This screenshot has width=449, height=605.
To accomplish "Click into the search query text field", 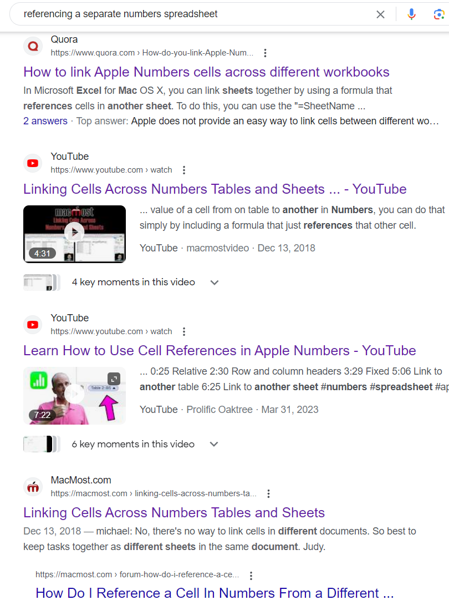I will (193, 14).
